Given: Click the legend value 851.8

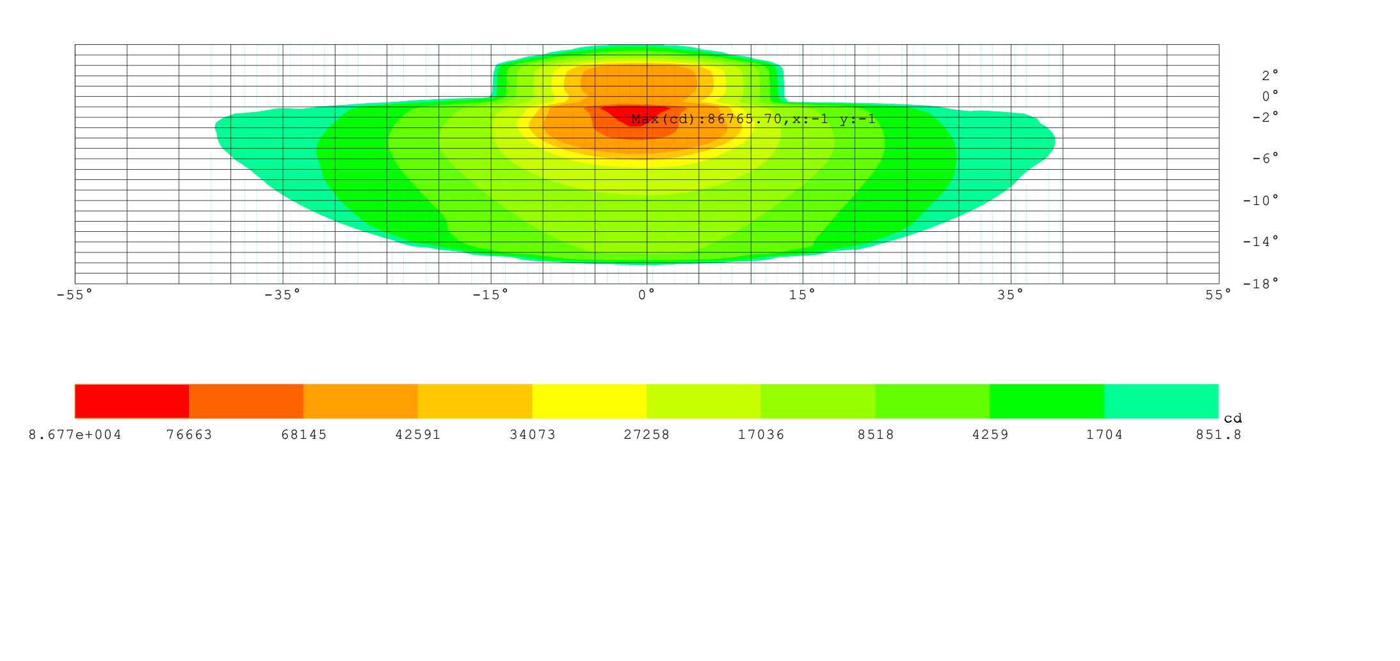Looking at the screenshot, I should click(x=1219, y=435).
